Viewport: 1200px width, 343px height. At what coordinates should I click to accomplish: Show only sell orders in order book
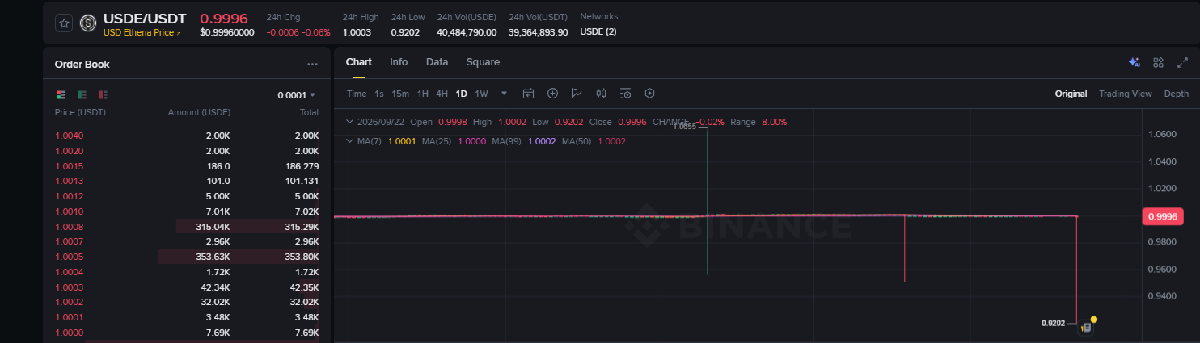[103, 94]
